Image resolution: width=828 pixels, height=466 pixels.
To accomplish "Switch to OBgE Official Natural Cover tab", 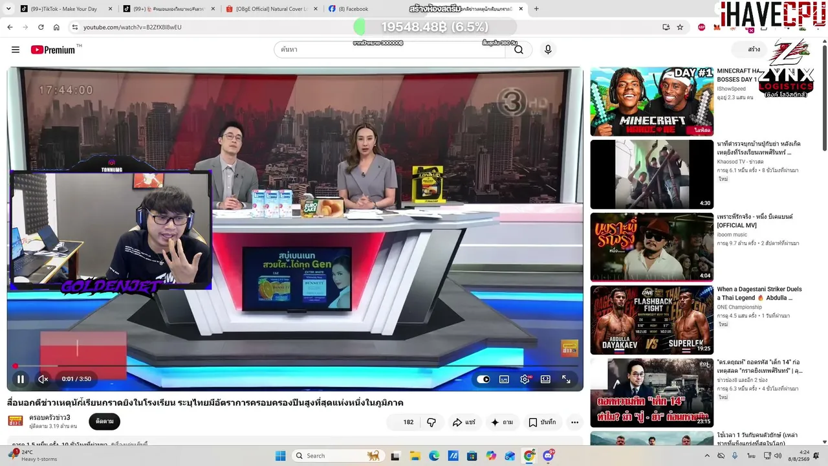I will pyautogui.click(x=270, y=9).
